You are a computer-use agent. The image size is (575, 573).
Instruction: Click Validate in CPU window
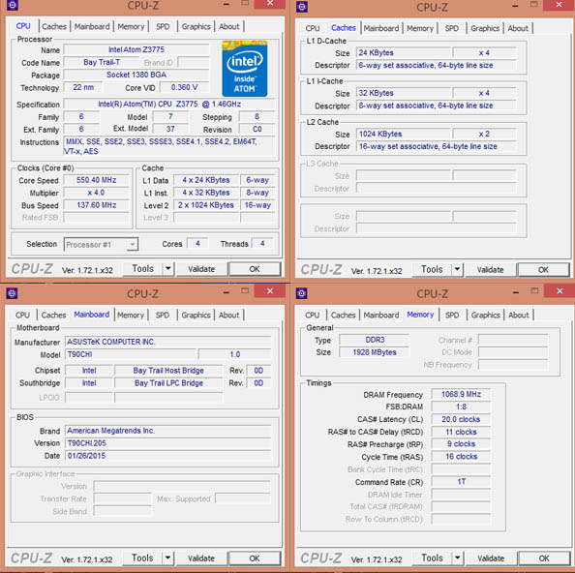click(x=201, y=269)
